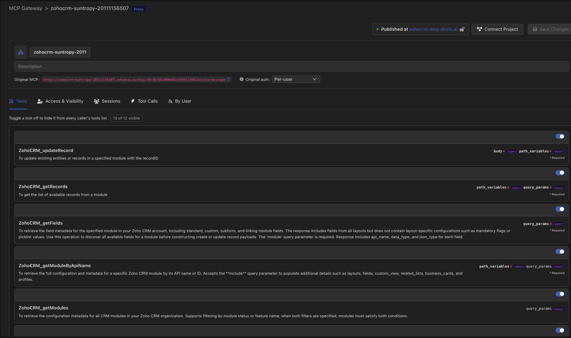The width and height of the screenshot is (571, 338).
Task: Click the ZohoCRM_getFields tool name
Action: click(40, 223)
